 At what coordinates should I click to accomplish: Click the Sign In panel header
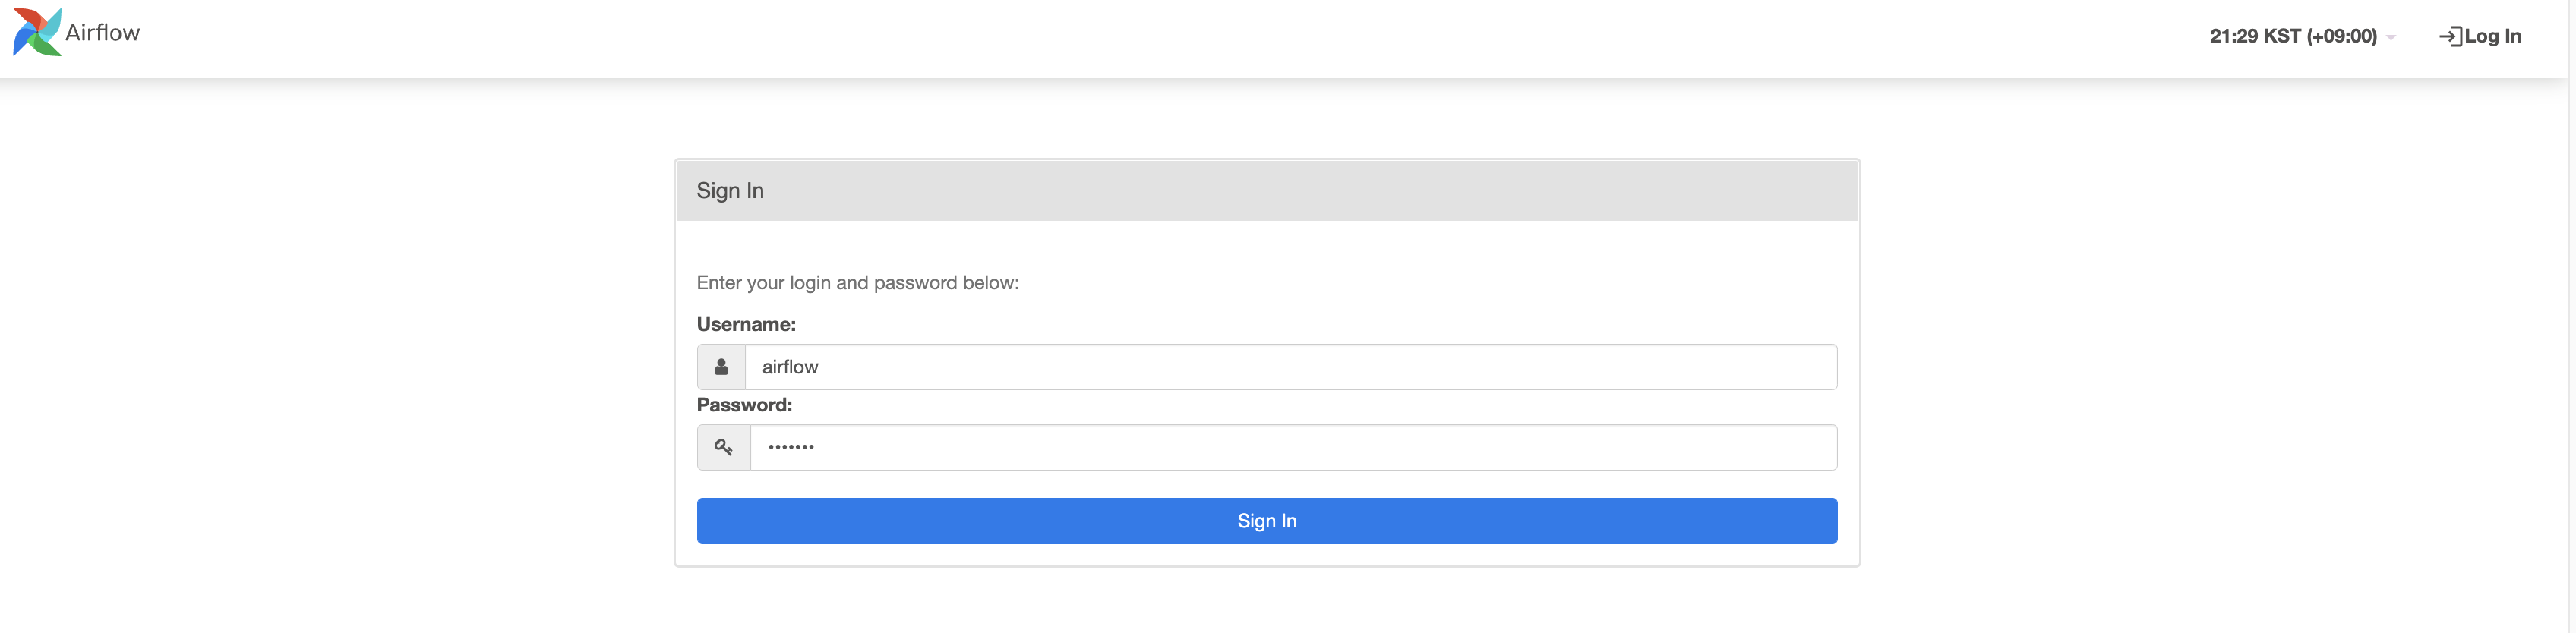[1266, 190]
